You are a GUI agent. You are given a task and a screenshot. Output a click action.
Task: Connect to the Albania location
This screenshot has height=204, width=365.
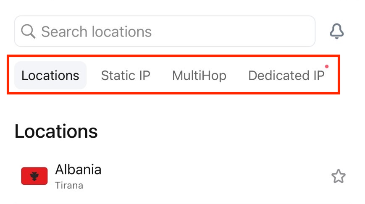coord(182,176)
